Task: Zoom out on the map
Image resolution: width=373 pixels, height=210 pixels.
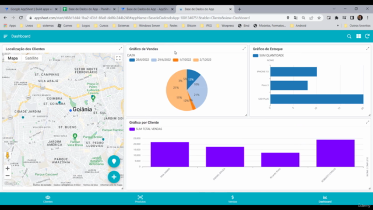Action: click(x=8, y=176)
